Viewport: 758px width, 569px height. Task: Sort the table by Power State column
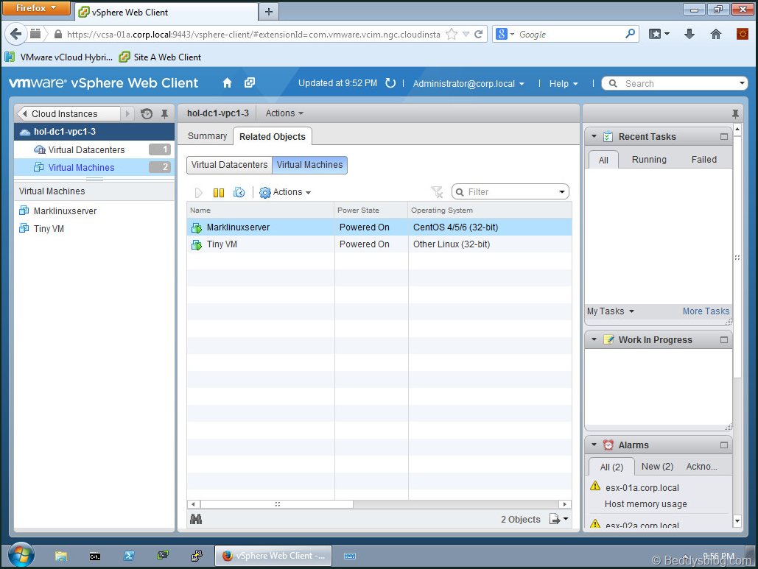tap(371, 210)
